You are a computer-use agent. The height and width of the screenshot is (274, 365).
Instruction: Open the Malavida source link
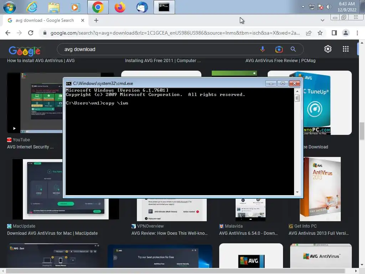click(x=231, y=226)
